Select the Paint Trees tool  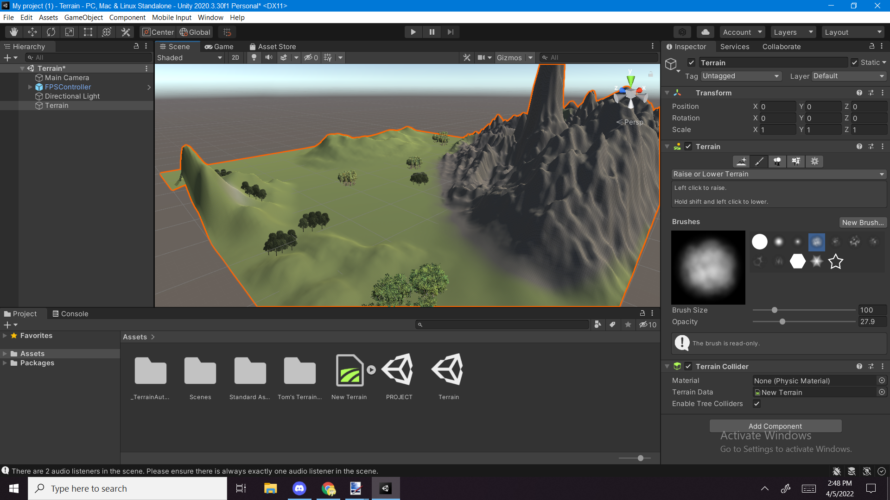coord(777,161)
